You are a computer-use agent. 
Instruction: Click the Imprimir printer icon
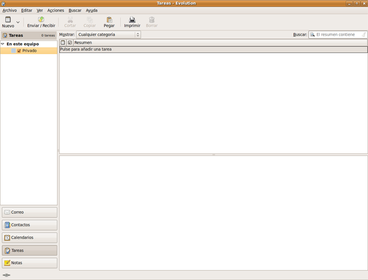pyautogui.click(x=132, y=20)
